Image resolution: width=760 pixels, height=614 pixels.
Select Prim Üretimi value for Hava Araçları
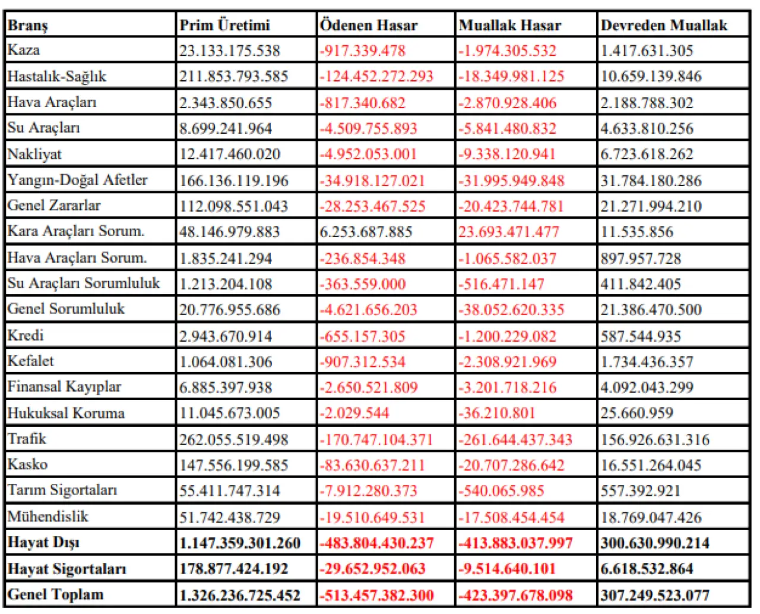pyautogui.click(x=226, y=103)
